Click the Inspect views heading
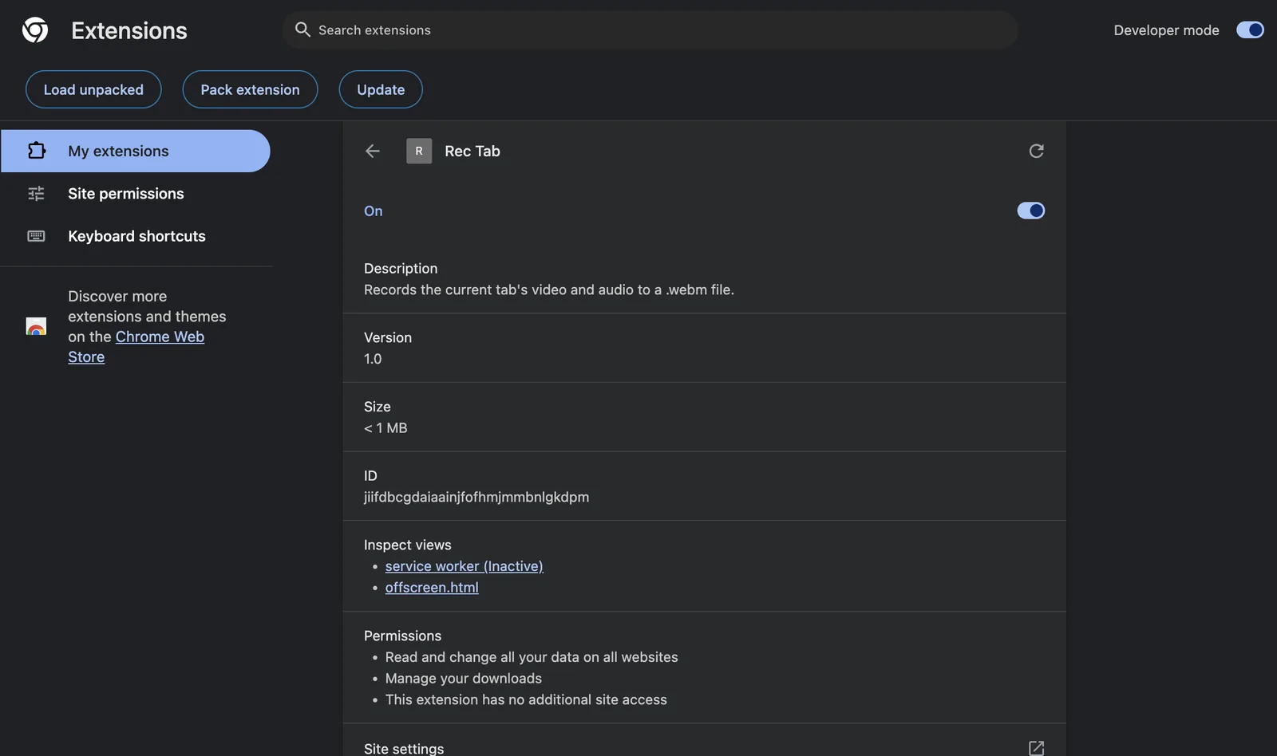 [408, 545]
